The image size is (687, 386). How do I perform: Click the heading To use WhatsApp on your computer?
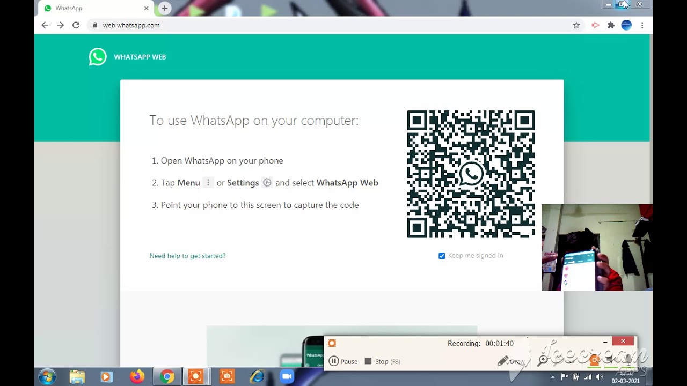(254, 121)
